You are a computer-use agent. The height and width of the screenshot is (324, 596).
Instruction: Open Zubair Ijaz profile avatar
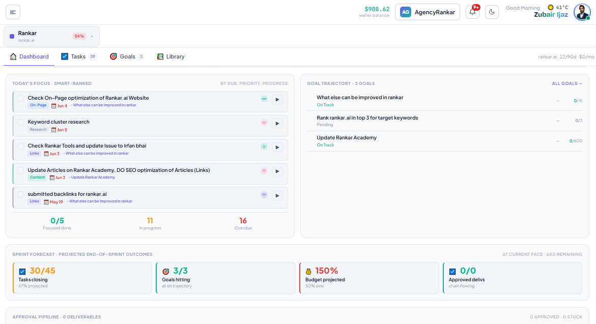point(582,12)
